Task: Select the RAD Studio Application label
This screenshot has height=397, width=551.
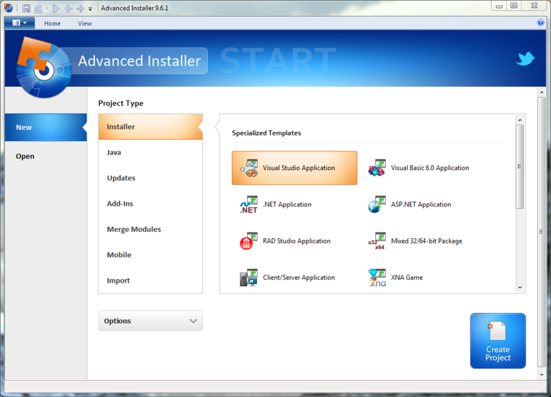Action: pos(297,241)
